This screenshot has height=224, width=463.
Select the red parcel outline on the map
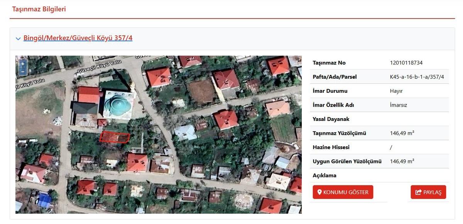(x=115, y=137)
